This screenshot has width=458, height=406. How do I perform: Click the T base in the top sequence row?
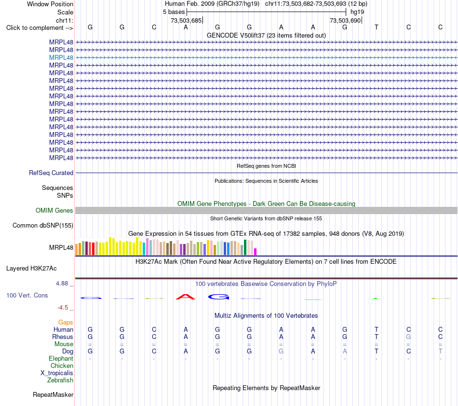click(377, 27)
